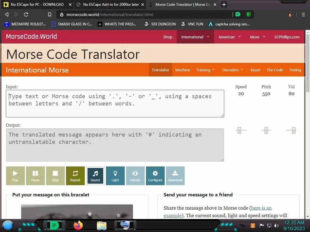Click the Pause button
This screenshot has width=310, height=232.
pos(35,176)
